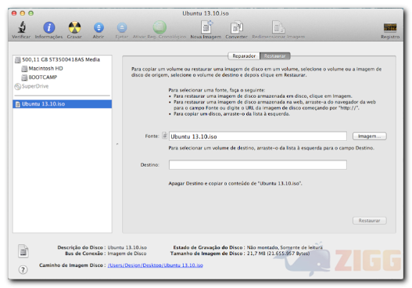Click the '21,7 MB' disk image size value

click(x=278, y=254)
